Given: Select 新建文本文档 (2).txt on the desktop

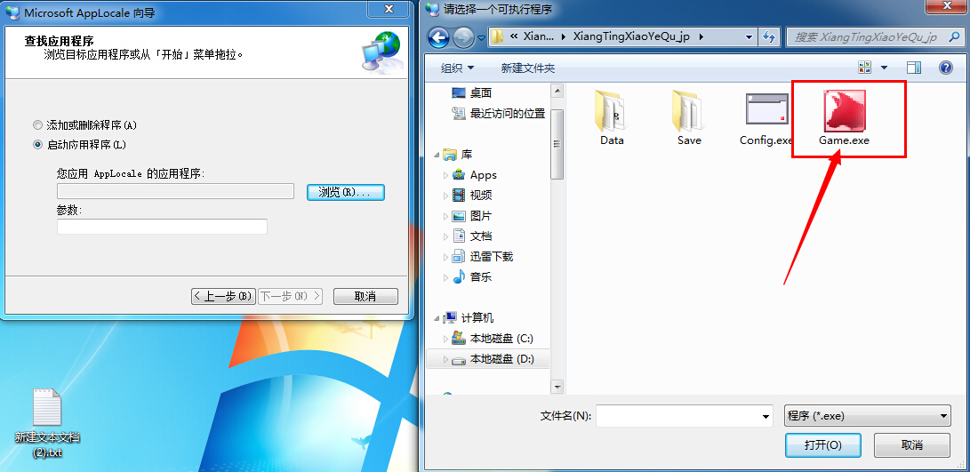Looking at the screenshot, I should [x=48, y=423].
